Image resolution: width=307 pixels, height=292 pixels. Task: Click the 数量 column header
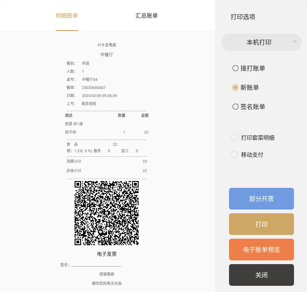click(x=122, y=115)
